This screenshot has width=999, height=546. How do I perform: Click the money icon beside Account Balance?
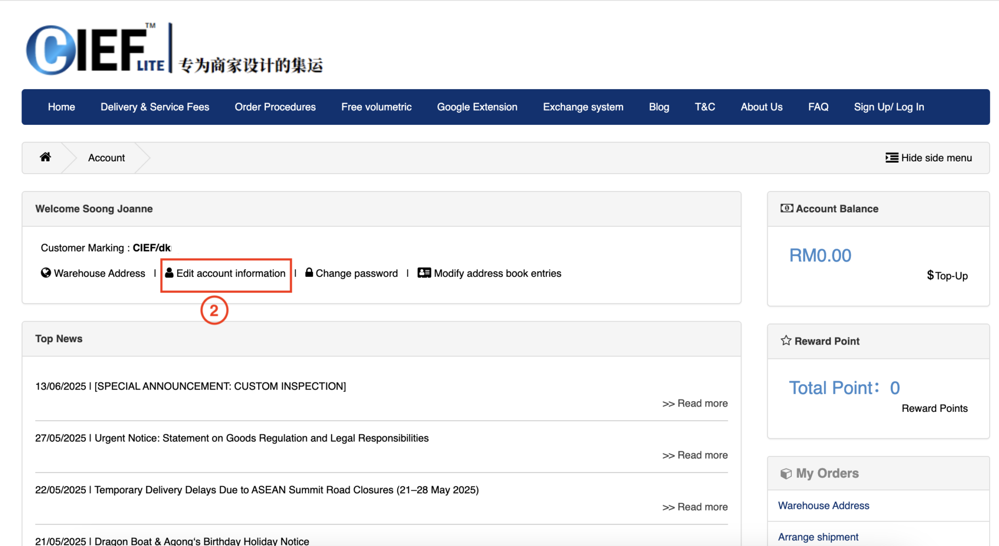(x=786, y=209)
